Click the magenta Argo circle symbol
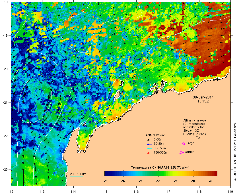Image resolution: width=239 pixels, height=193 pixels. [184, 144]
